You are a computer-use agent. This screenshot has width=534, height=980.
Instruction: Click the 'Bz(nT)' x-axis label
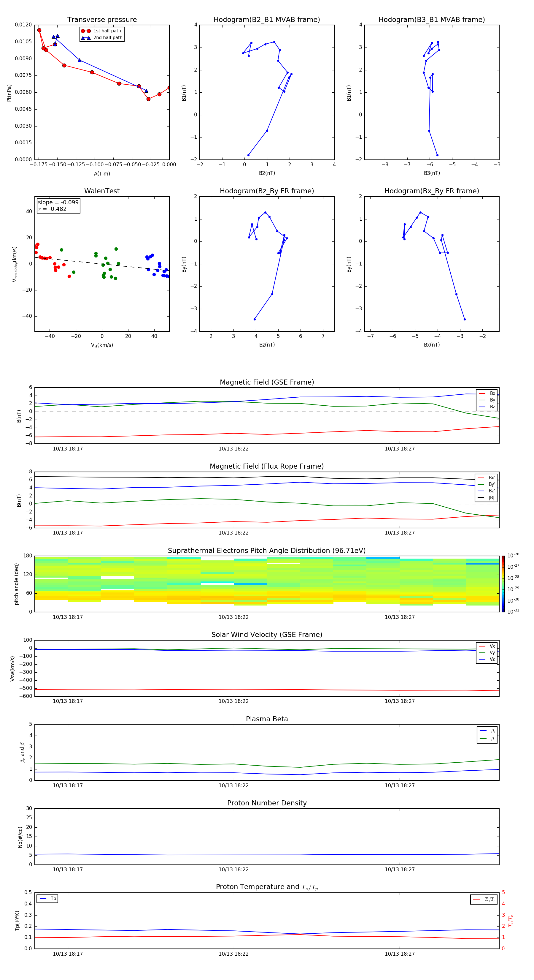[x=267, y=345]
